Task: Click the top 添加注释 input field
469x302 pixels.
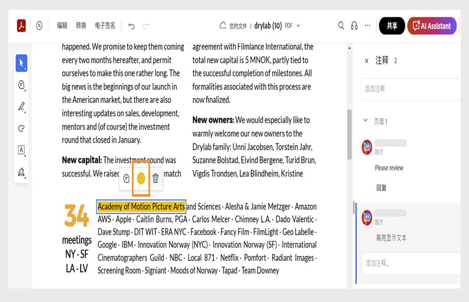Action: pyautogui.click(x=411, y=89)
